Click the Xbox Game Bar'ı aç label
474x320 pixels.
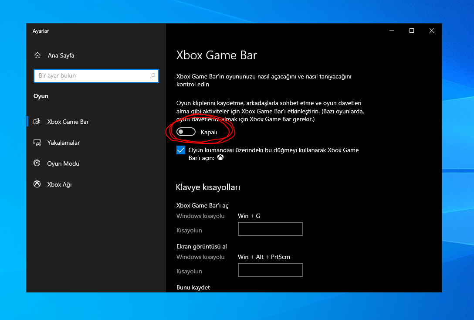203,205
